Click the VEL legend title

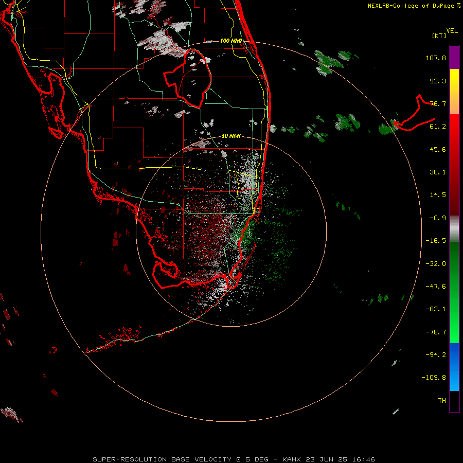tap(452, 31)
